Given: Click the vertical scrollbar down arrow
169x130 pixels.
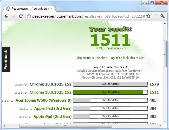Looking at the screenshot, I should (165, 121).
